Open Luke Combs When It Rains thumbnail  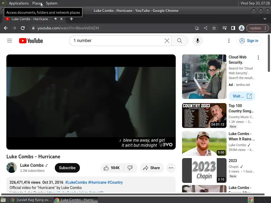point(204,144)
